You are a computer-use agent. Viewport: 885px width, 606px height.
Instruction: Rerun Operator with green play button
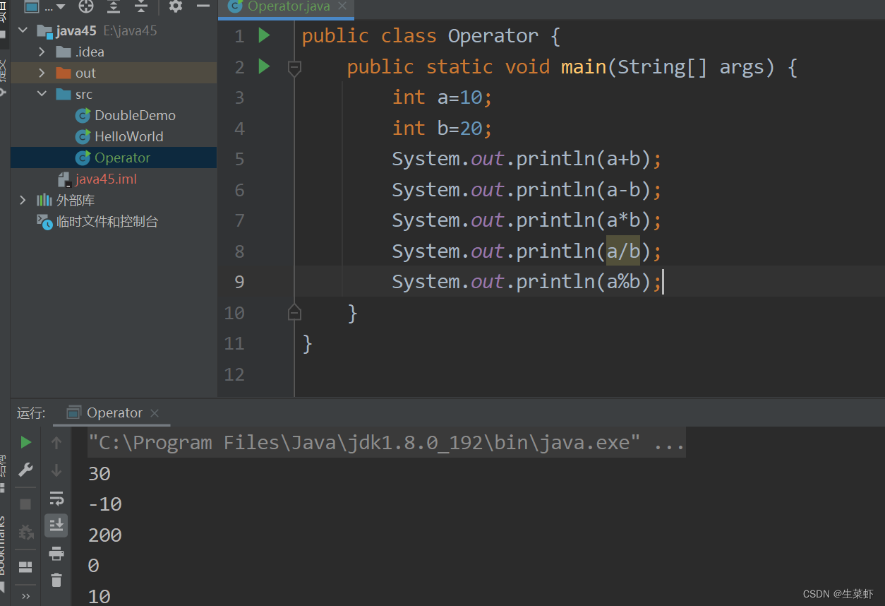pyautogui.click(x=25, y=442)
